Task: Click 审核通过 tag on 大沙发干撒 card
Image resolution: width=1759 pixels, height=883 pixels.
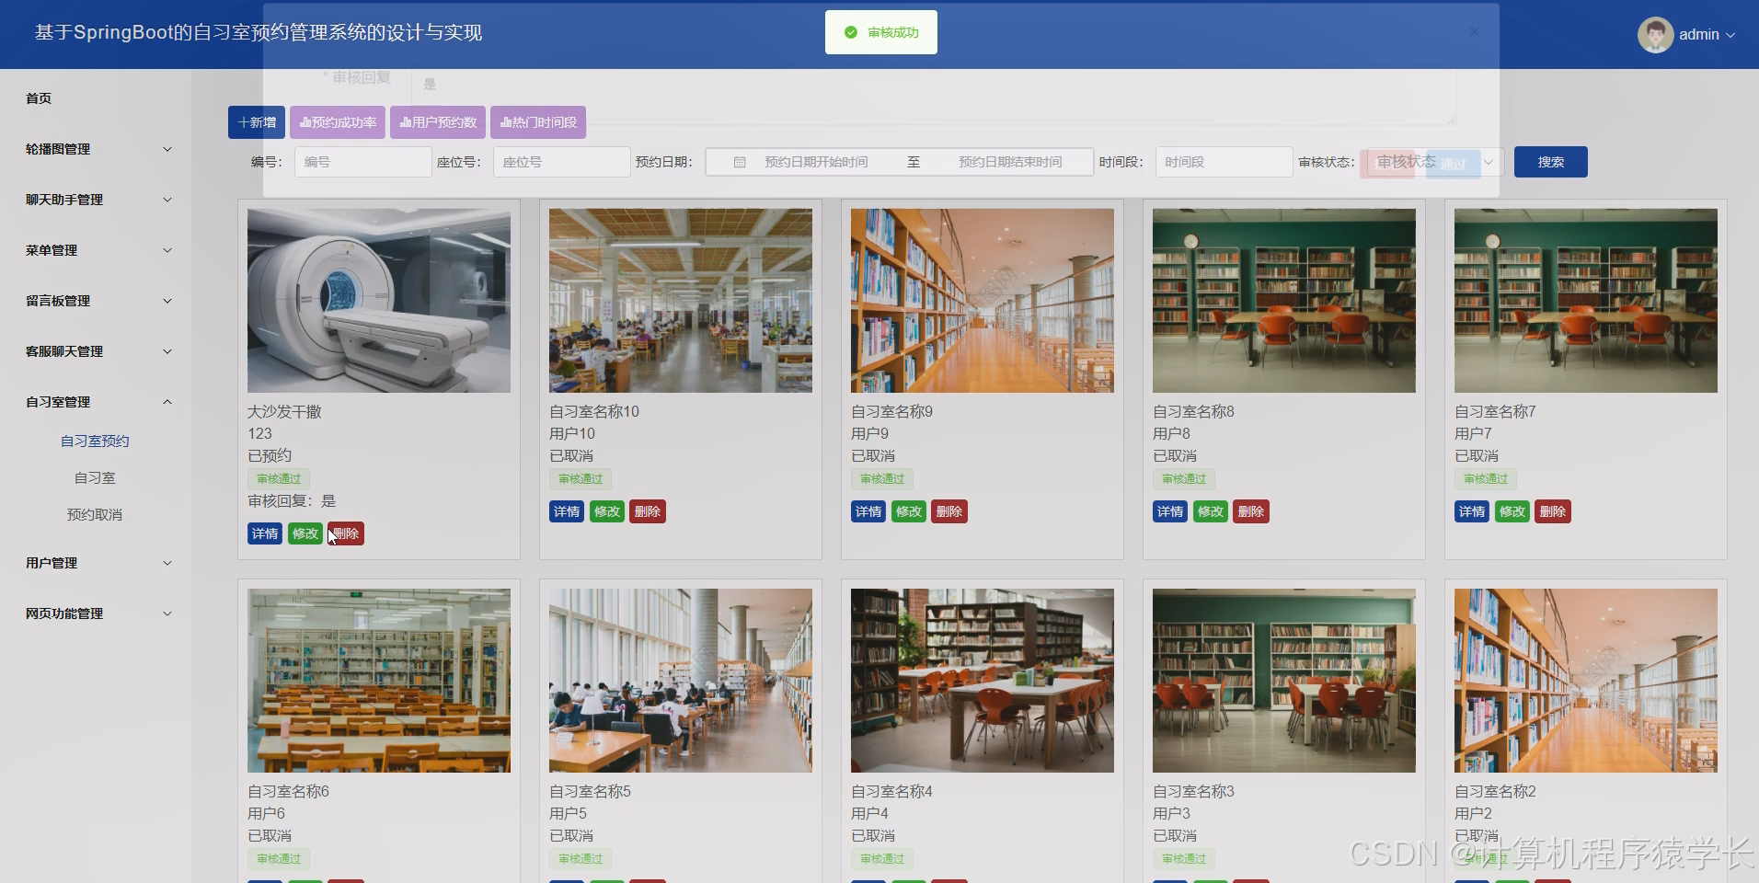Action: (x=279, y=478)
